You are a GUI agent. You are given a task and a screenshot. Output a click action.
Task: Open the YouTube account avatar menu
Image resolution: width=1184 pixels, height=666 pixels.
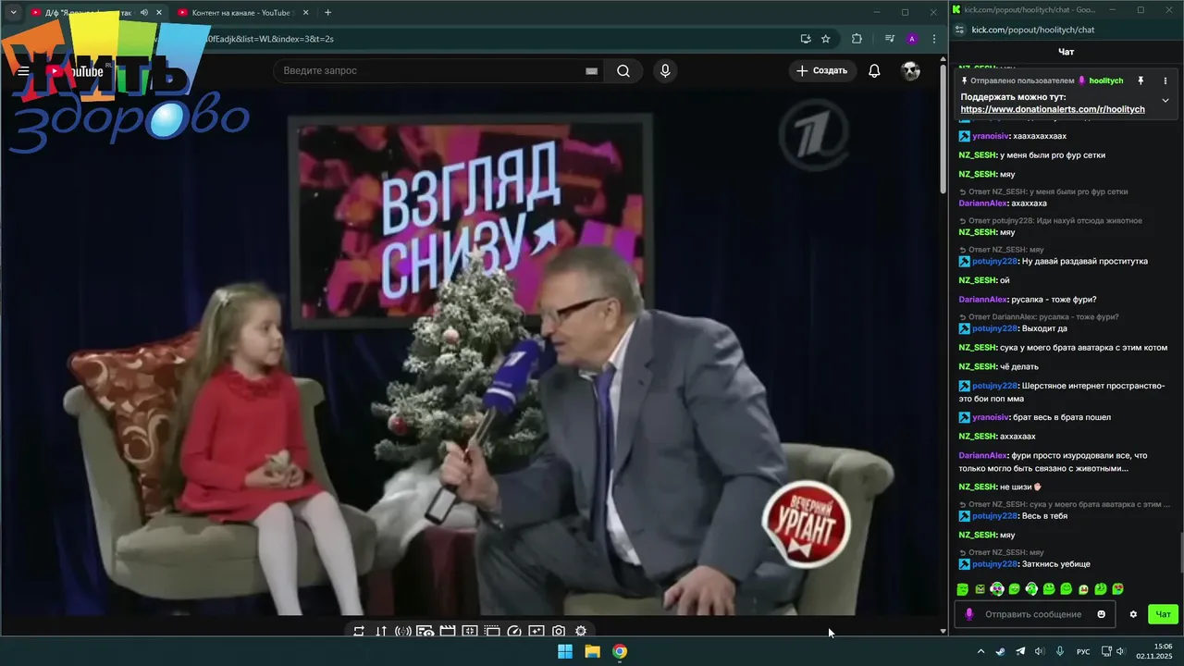[911, 71]
